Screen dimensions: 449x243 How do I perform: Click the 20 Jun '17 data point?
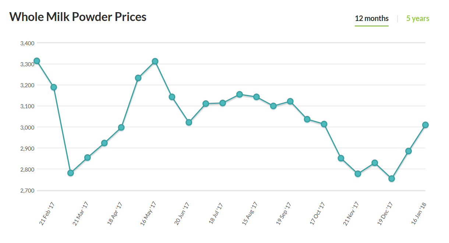point(189,122)
